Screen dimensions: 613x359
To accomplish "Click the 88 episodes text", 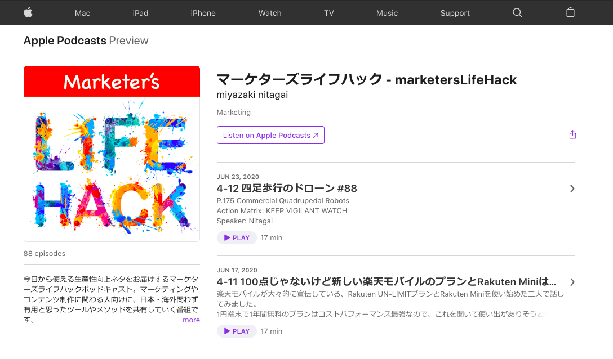I will [44, 254].
